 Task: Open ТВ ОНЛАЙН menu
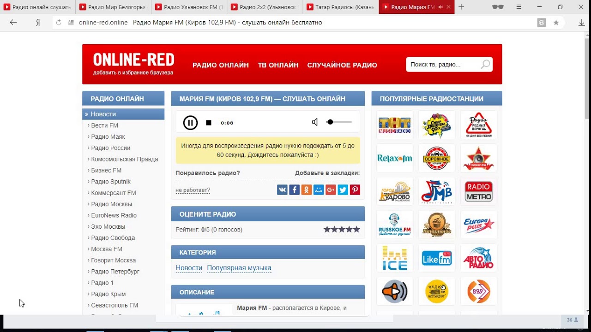tap(278, 65)
